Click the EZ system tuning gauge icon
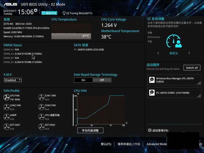 point(174,41)
